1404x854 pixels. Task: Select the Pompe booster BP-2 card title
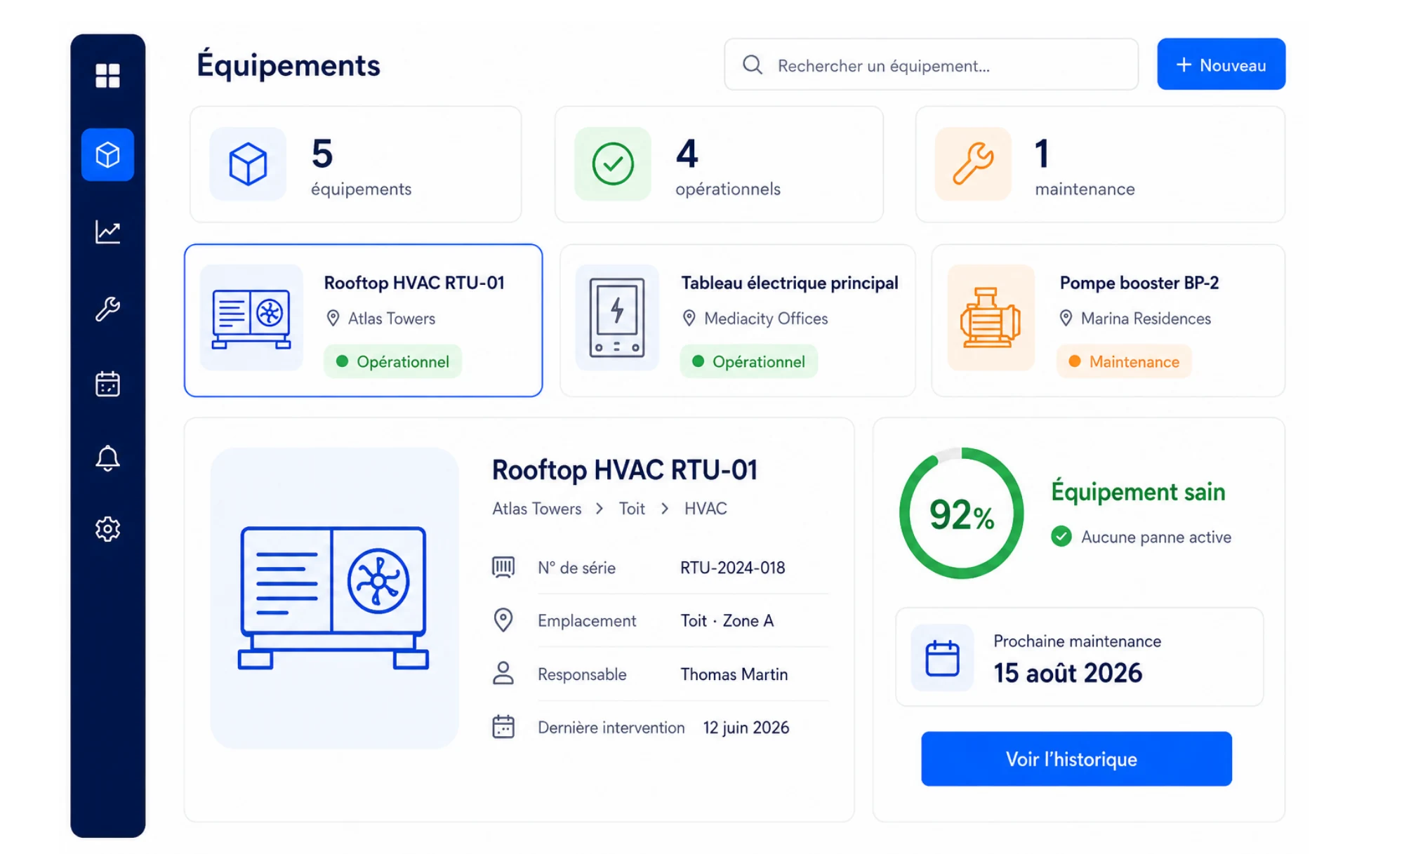click(x=1139, y=283)
